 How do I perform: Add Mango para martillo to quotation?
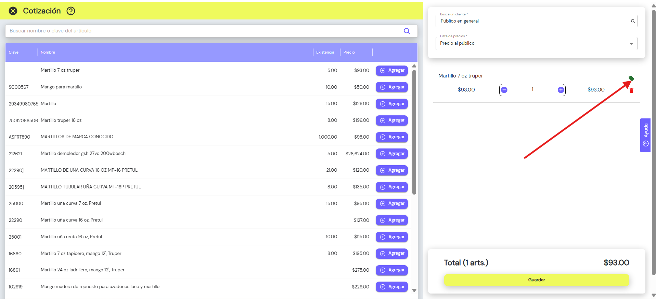tap(392, 87)
